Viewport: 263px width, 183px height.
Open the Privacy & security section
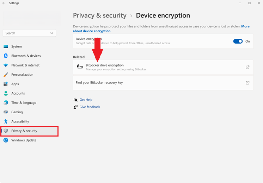24,131
